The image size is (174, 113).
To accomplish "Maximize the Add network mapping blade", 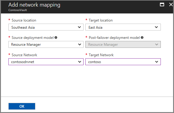I will (x=162, y=4).
